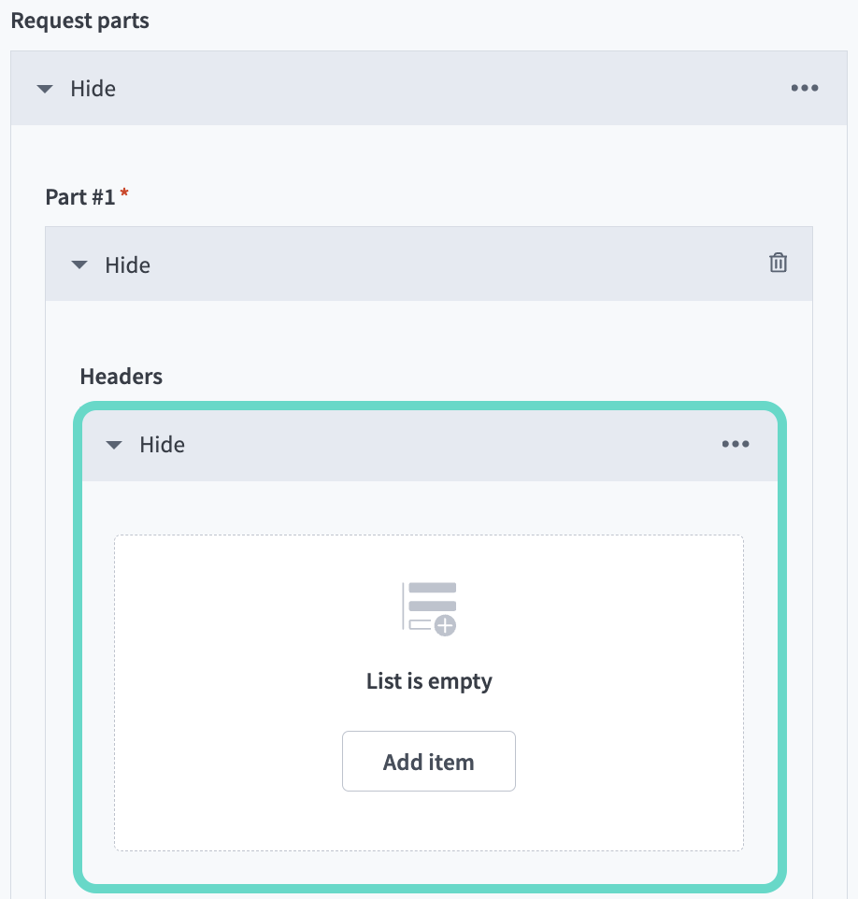Collapse Request parts using its triangle arrow

click(x=45, y=90)
